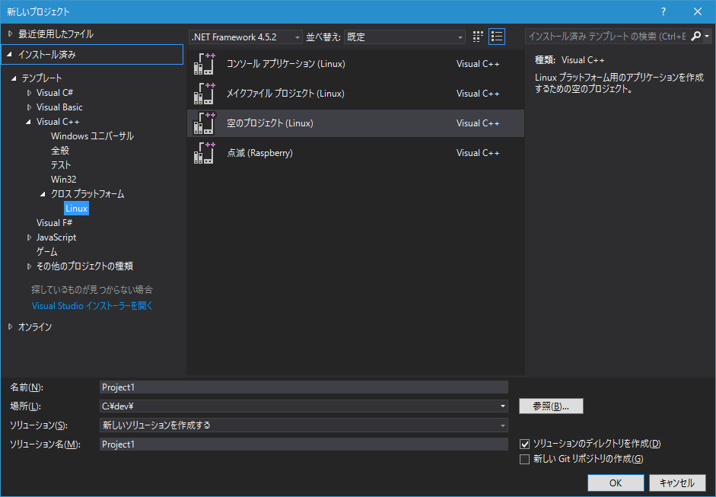This screenshot has height=497, width=716.
Task: Open Visual Studio インストーラーを開く link
Action: (92, 306)
